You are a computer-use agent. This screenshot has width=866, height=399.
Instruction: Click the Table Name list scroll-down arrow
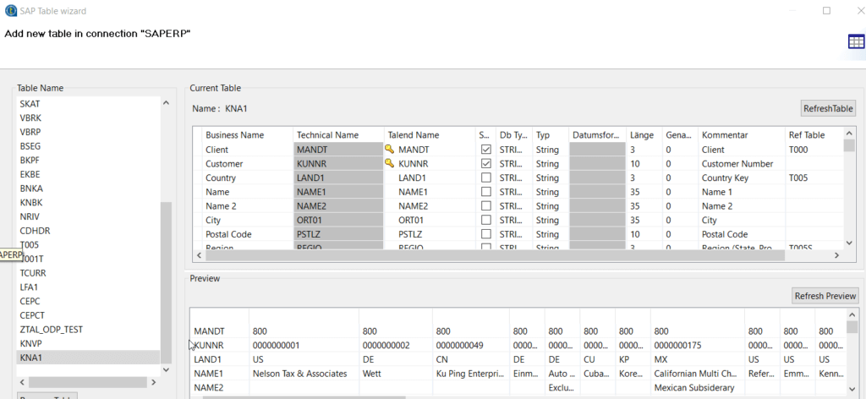[166, 369]
